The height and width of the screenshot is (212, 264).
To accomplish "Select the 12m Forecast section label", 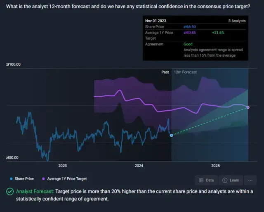I will coord(185,72).
